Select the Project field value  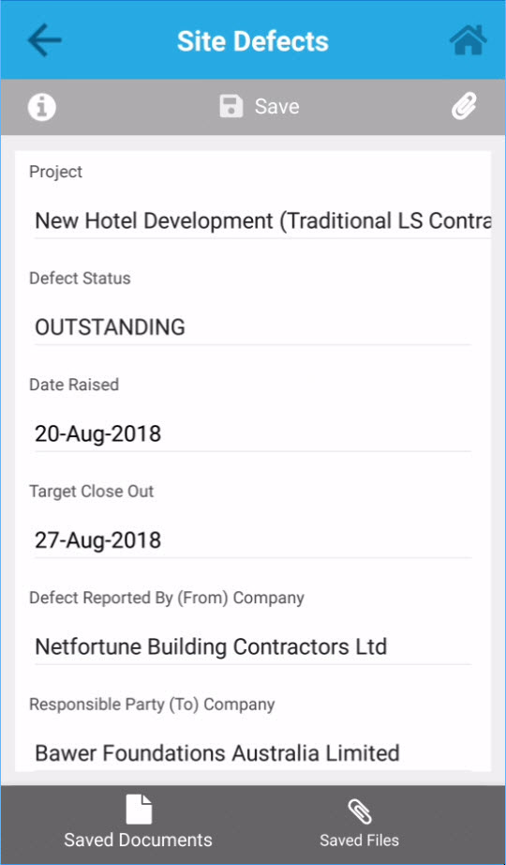click(262, 221)
